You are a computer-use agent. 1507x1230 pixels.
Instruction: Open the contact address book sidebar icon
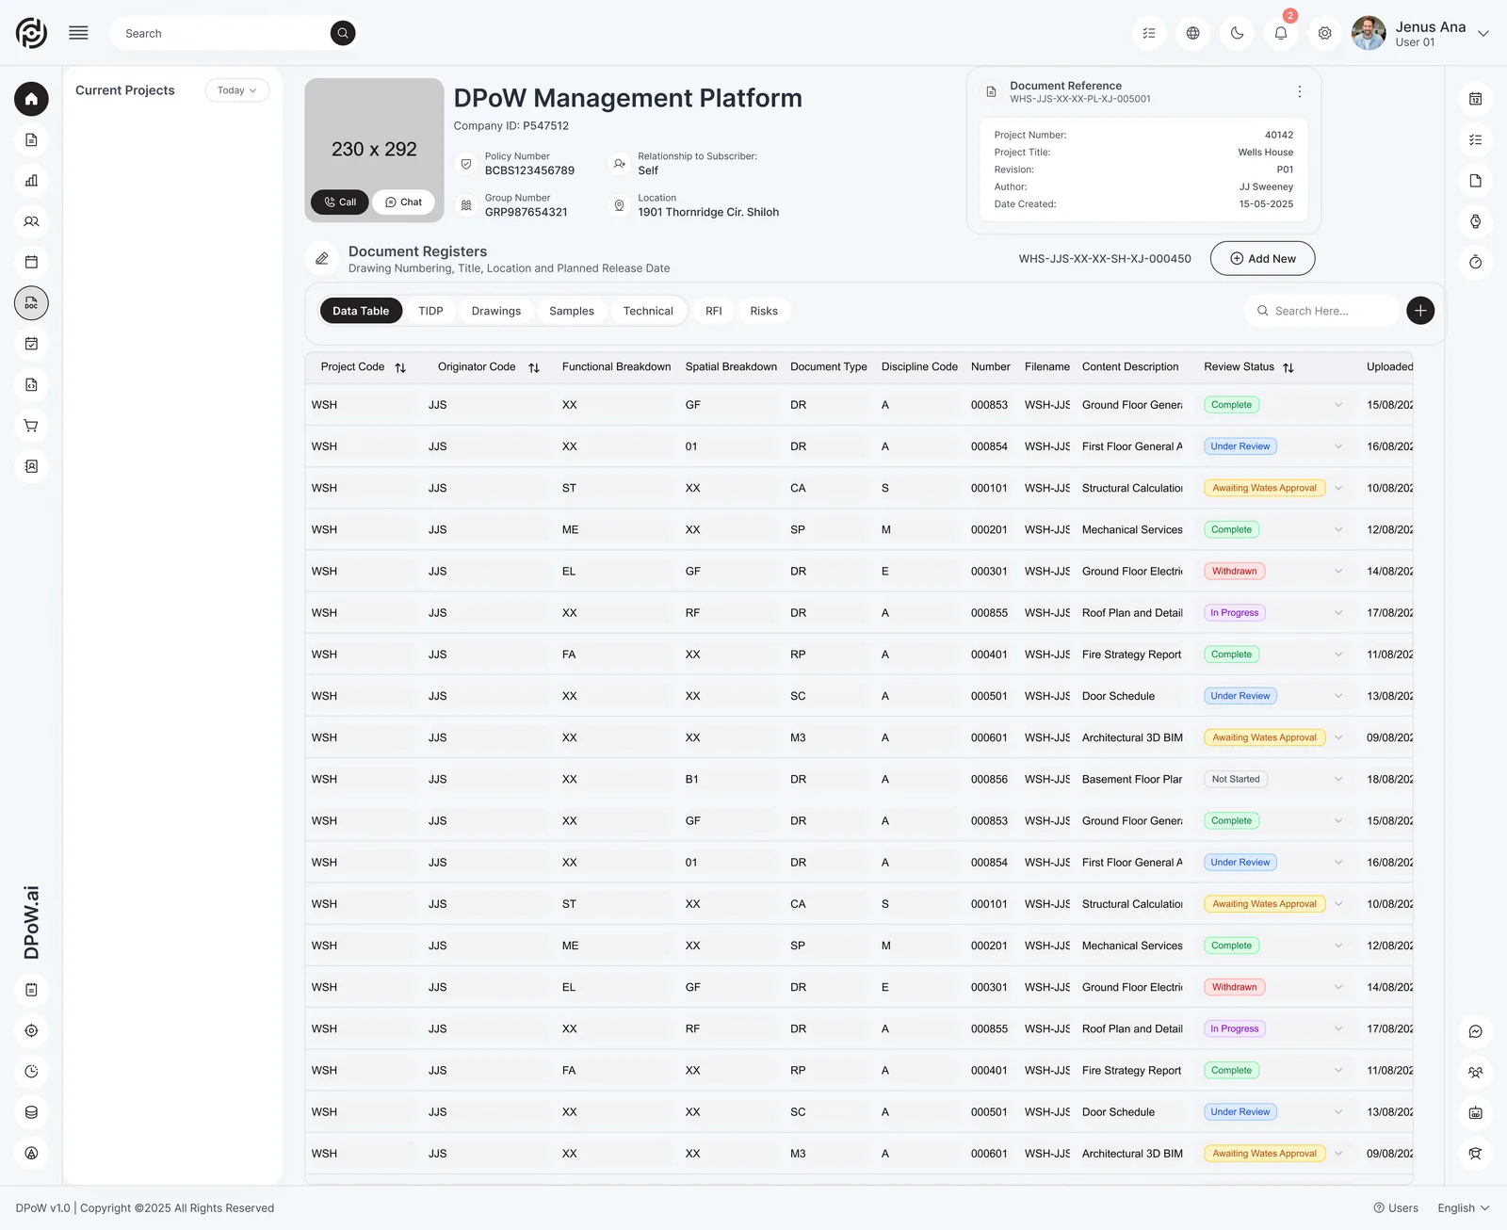[31, 466]
